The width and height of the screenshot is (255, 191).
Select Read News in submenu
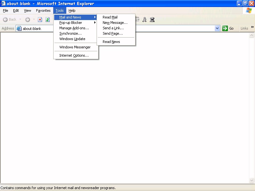pos(116,42)
